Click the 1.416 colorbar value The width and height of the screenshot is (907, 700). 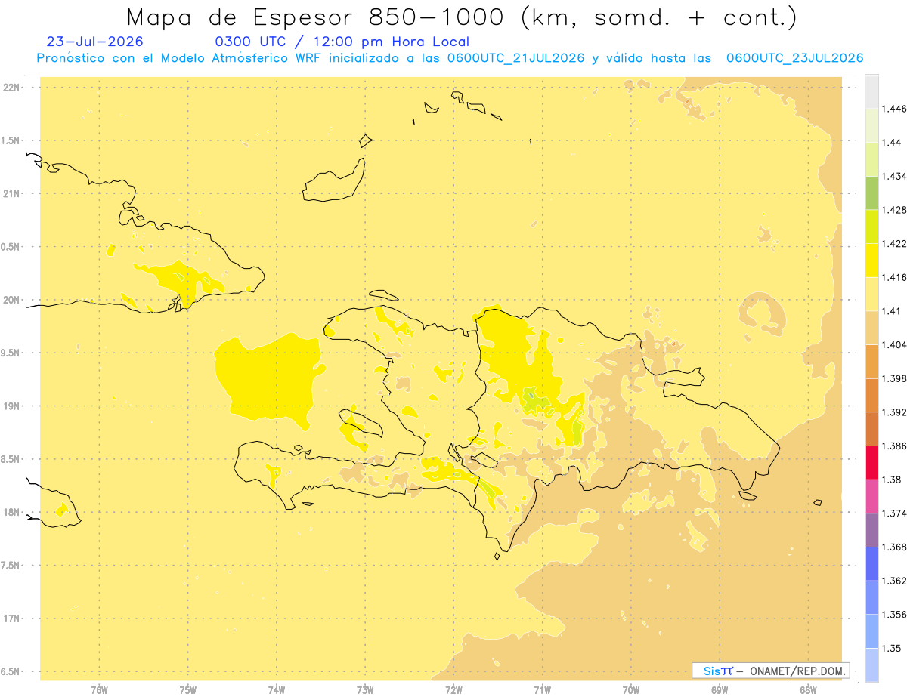893,277
